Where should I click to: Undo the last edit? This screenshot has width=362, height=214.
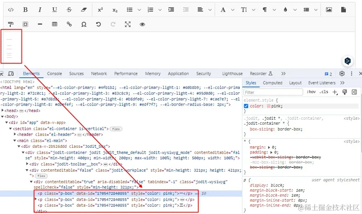98,24
